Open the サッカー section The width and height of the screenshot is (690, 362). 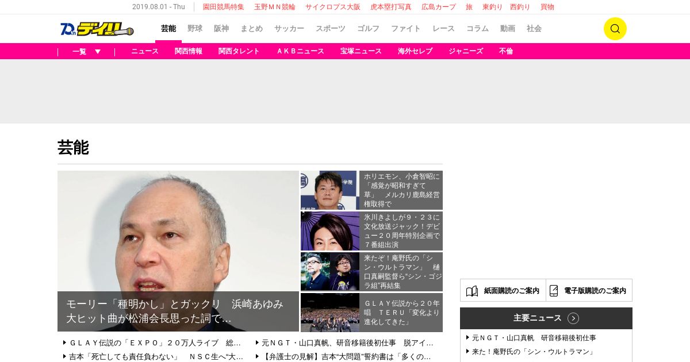(x=289, y=29)
